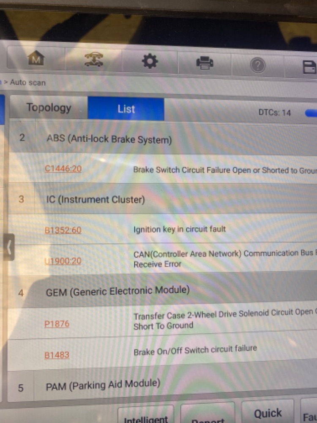
Task: Click the save data icon
Action: (x=309, y=67)
